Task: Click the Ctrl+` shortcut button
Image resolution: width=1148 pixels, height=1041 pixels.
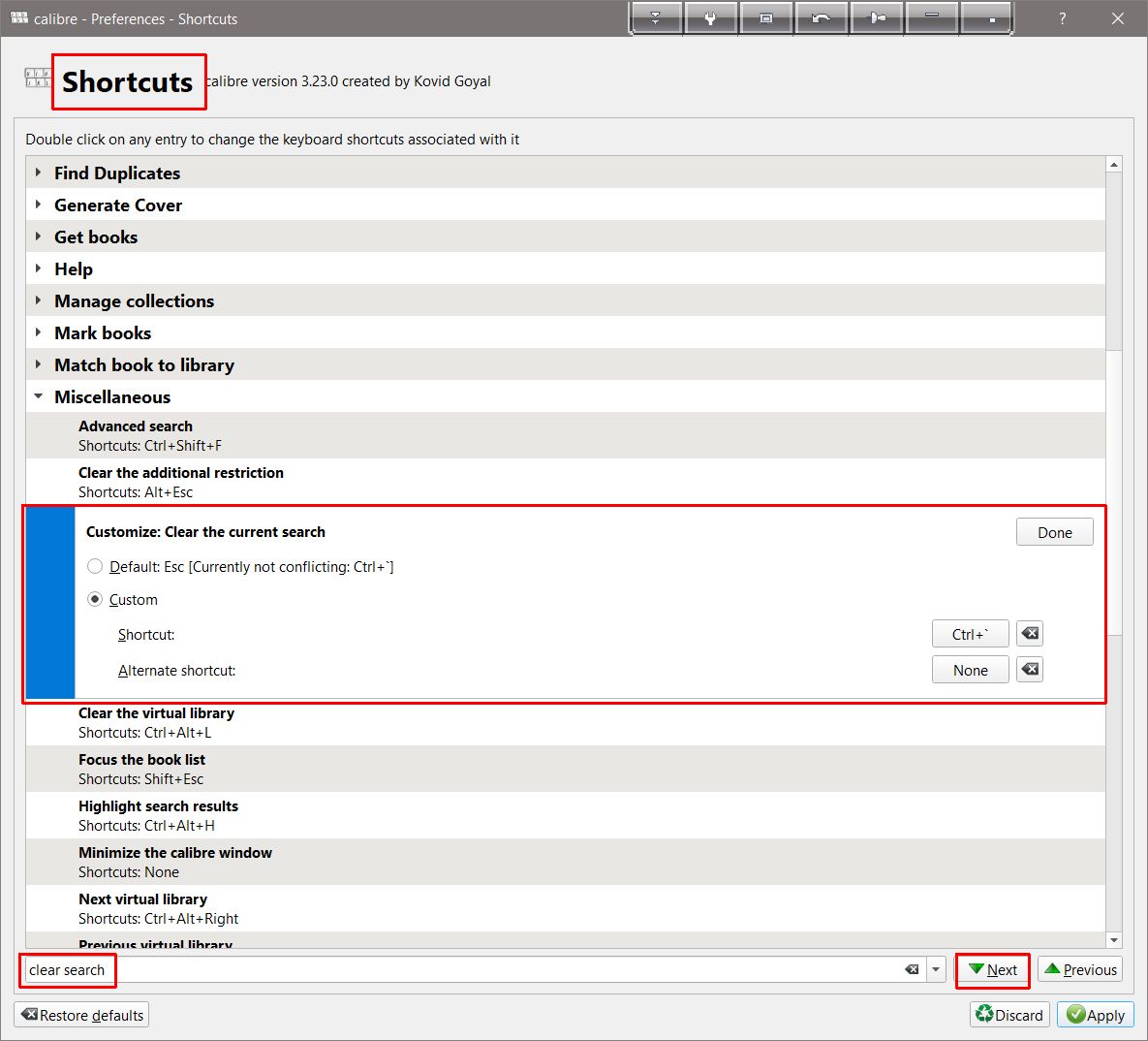Action: point(970,634)
